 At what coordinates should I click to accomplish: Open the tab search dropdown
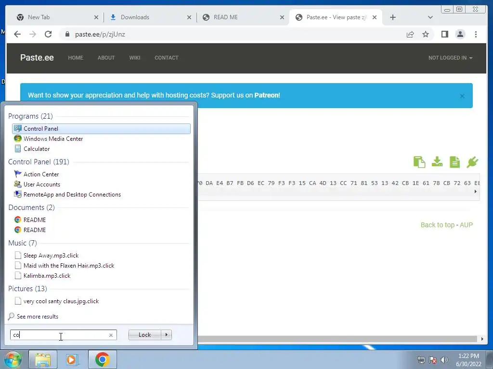pyautogui.click(x=430, y=17)
